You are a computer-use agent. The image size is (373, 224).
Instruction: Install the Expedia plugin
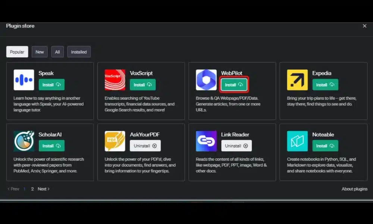click(325, 84)
